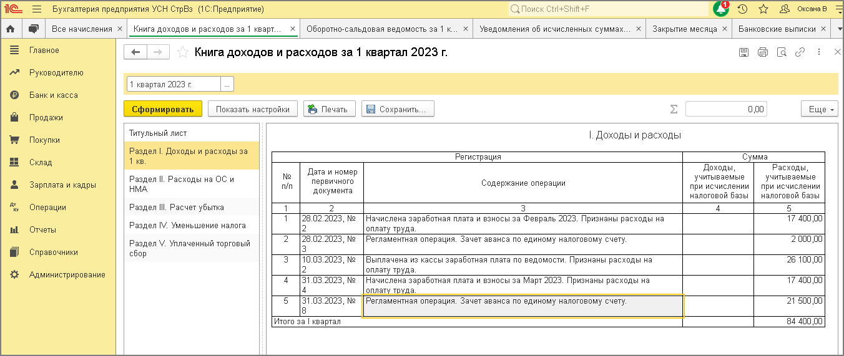Click Показать настройки button

click(252, 109)
